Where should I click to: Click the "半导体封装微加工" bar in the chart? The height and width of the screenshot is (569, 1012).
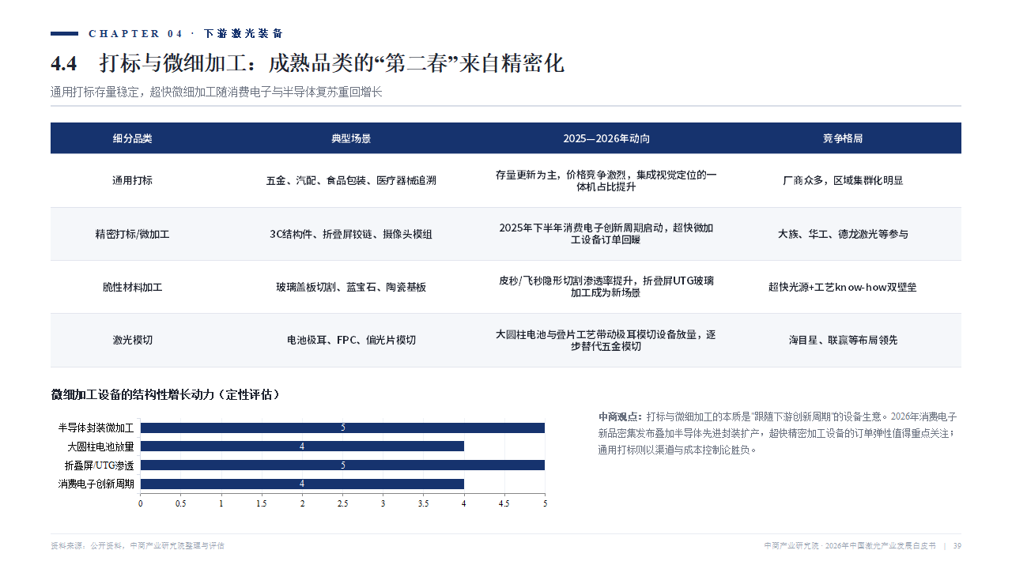click(x=342, y=428)
